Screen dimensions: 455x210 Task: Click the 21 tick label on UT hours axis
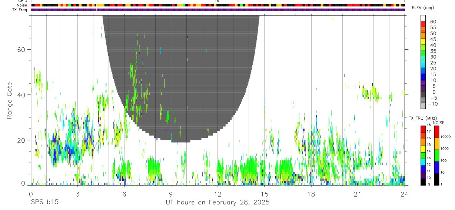tap(358, 194)
